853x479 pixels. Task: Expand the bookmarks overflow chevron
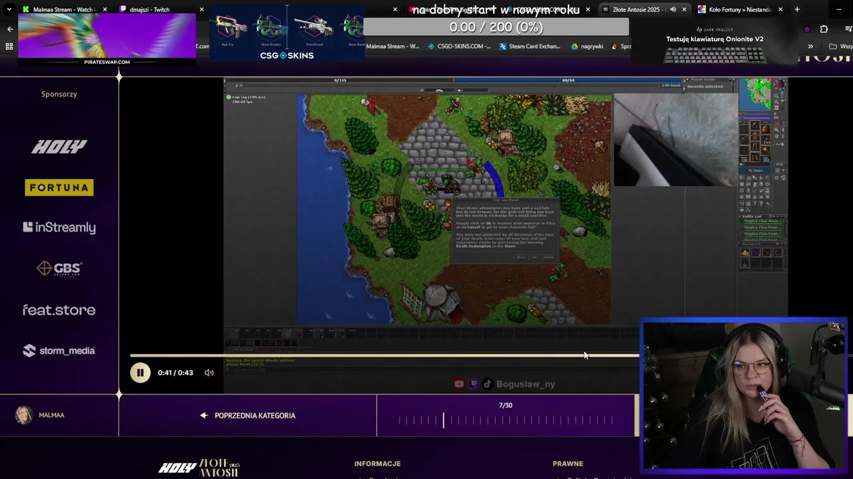(810, 47)
